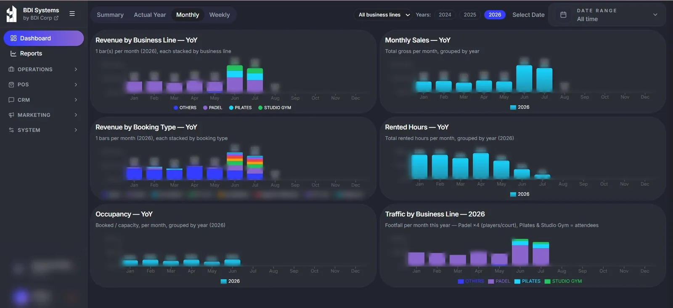Viewport: 673px width, 308px height.
Task: Open the Reports page
Action: tap(44, 53)
